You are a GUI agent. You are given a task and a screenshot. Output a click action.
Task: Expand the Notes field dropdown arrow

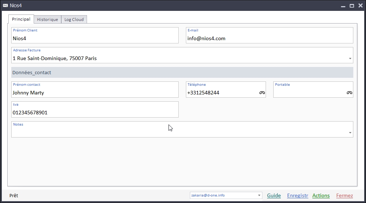[350, 133]
